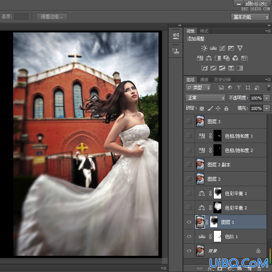Open the Clone Source panel icon
The image size is (272, 272).
coord(176,51)
